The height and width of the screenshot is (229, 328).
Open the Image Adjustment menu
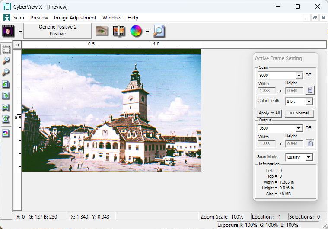pos(75,18)
